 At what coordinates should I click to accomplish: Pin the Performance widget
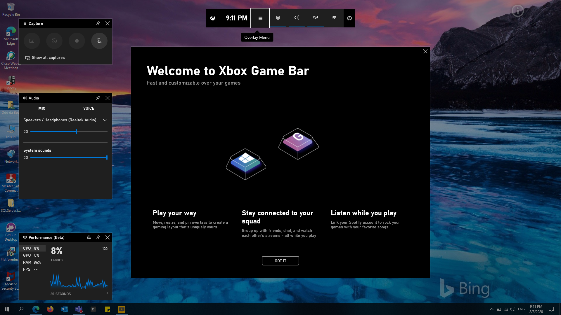click(x=98, y=237)
